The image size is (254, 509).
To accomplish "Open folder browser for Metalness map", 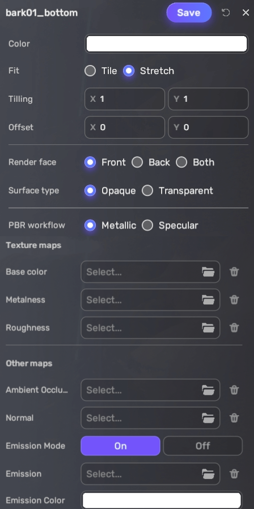I will (x=208, y=300).
